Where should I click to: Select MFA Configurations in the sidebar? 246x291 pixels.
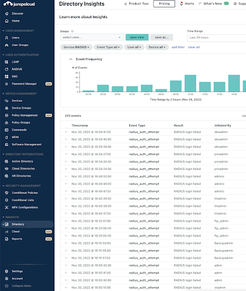click(25, 207)
